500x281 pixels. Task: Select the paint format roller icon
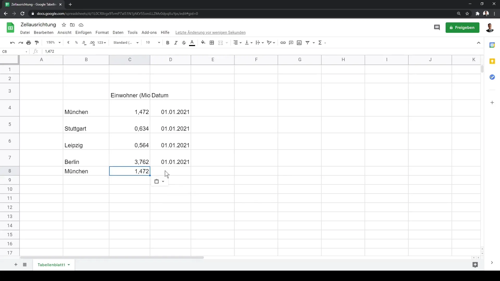[37, 43]
